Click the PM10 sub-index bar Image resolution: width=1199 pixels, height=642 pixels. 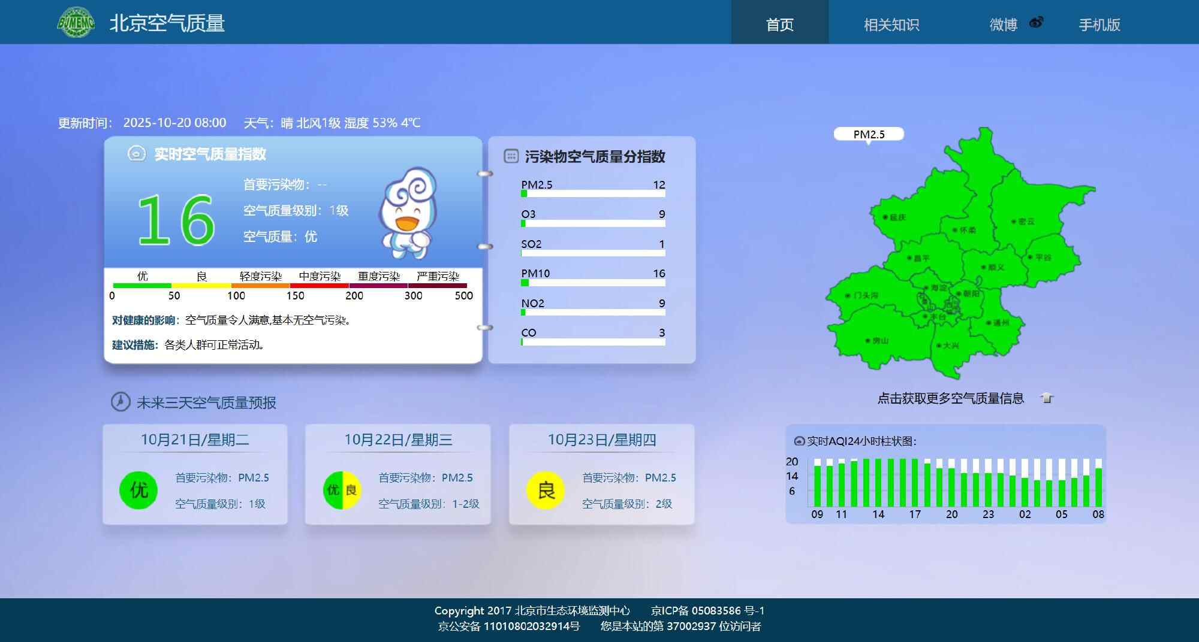pyautogui.click(x=593, y=283)
